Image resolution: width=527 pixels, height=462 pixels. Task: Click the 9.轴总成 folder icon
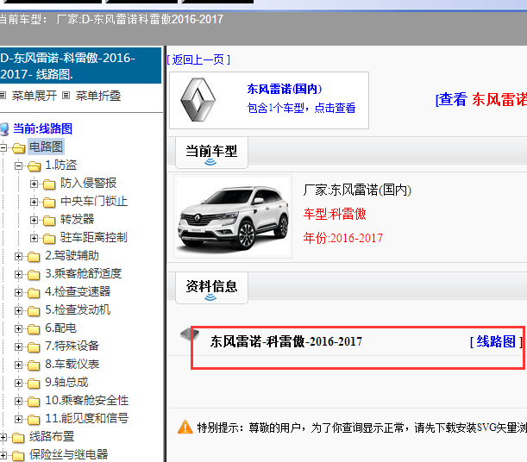34,384
